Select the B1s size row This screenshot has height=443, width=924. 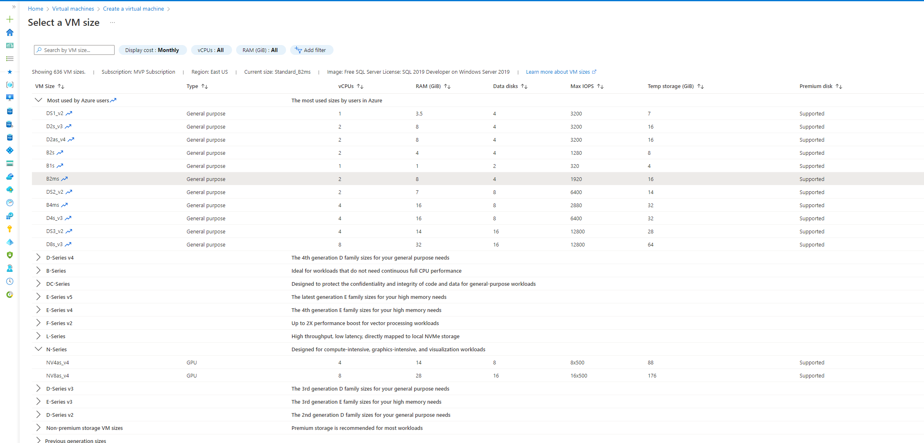point(478,166)
